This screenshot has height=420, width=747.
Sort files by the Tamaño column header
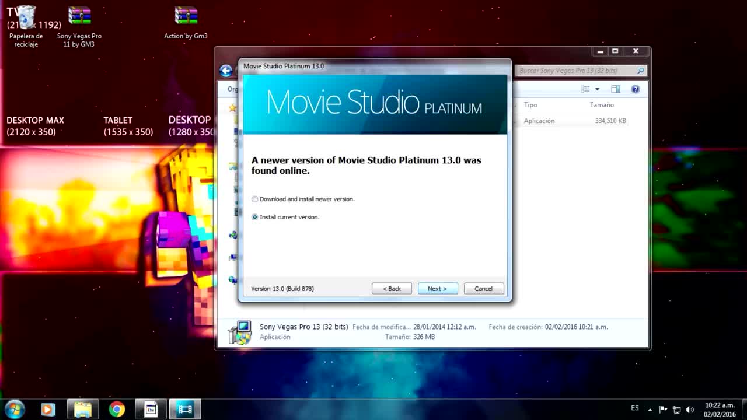(x=602, y=105)
